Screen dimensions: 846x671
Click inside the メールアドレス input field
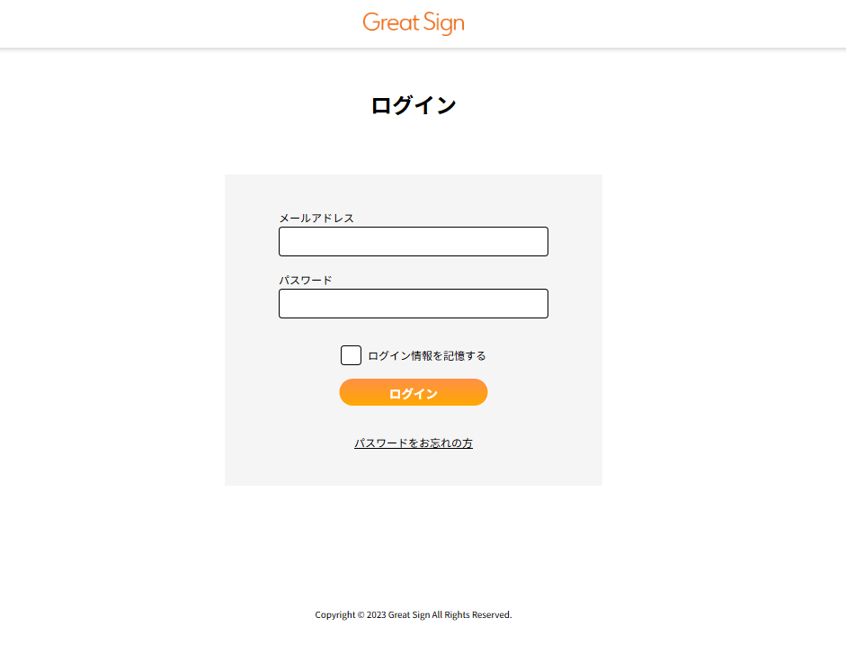[413, 241]
